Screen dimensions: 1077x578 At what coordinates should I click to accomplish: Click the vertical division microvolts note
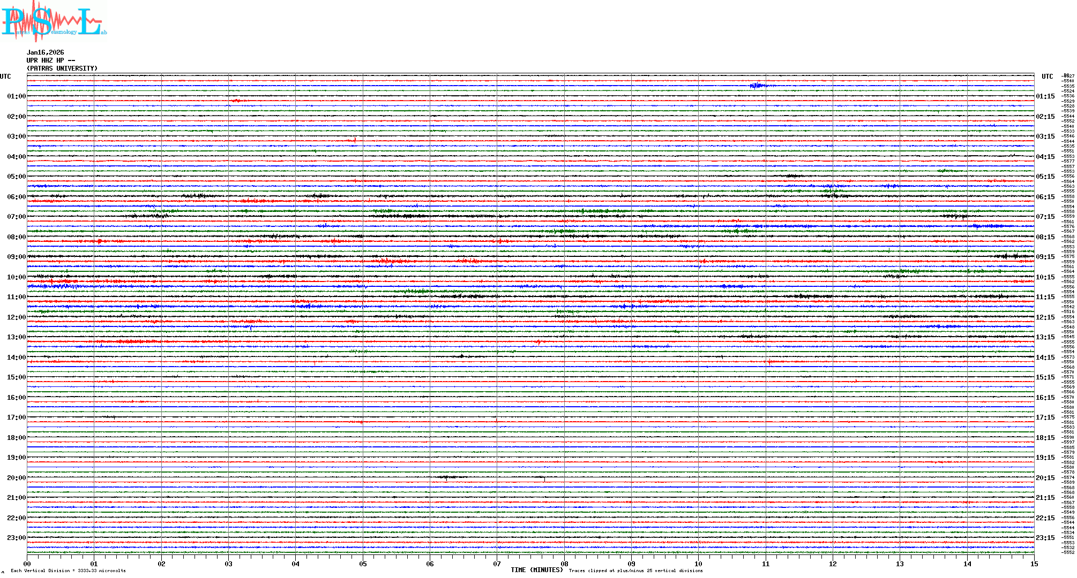click(68, 571)
